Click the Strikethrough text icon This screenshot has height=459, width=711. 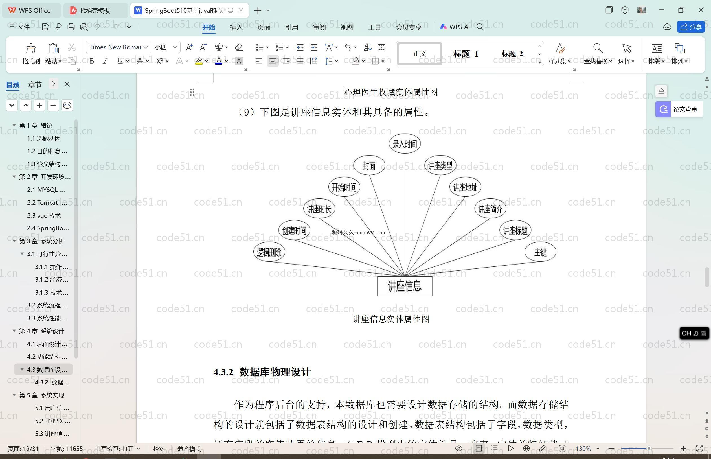pyautogui.click(x=140, y=61)
